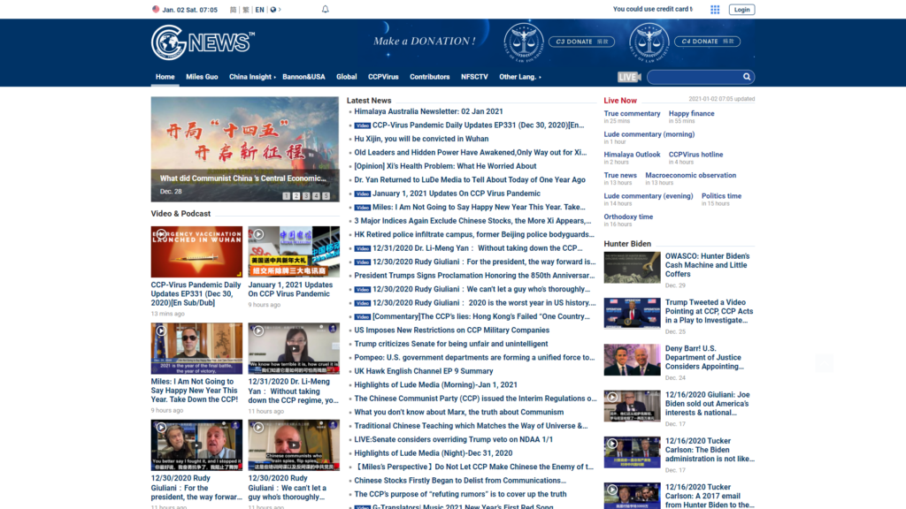Open Lude commentary (morning) link
906x509 pixels.
(x=649, y=134)
